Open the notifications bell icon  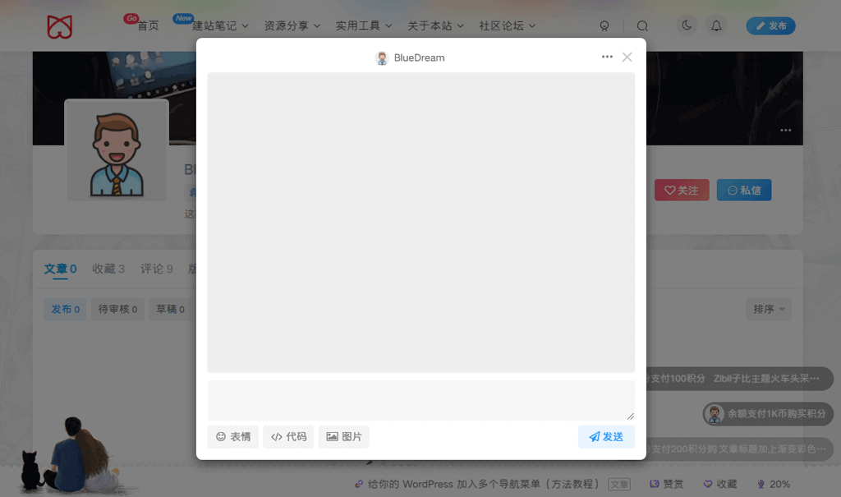coord(716,25)
